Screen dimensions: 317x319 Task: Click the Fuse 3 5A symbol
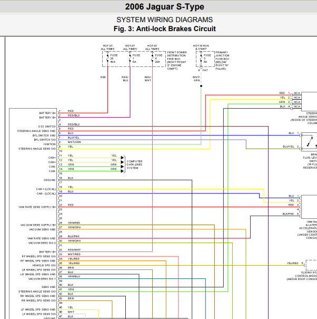point(201,59)
